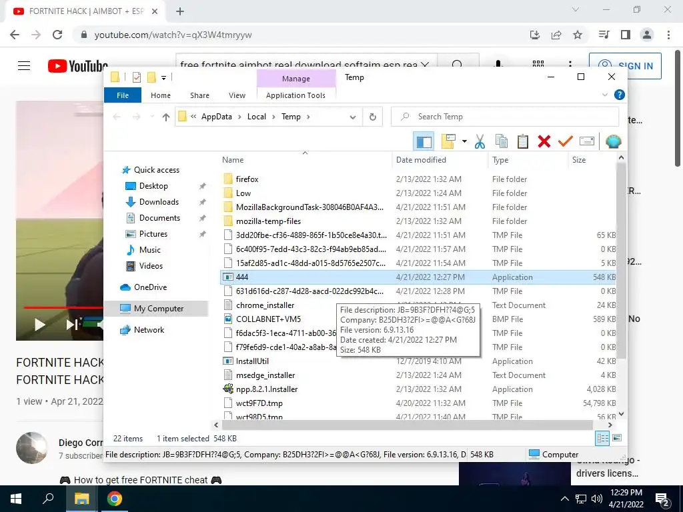Click the orange checkmark Properties icon
Viewport: 683px width, 512px height.
(566, 141)
